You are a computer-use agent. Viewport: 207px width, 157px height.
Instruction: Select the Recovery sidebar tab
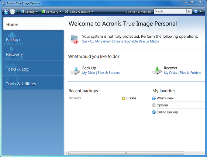pyautogui.click(x=33, y=53)
